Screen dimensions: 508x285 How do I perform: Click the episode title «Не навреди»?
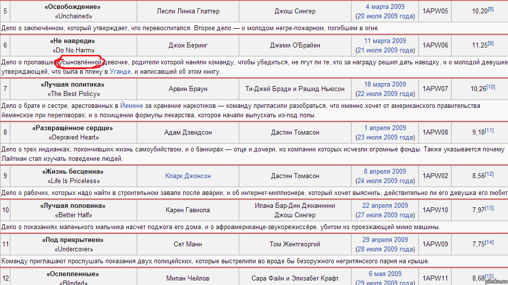tap(72, 41)
